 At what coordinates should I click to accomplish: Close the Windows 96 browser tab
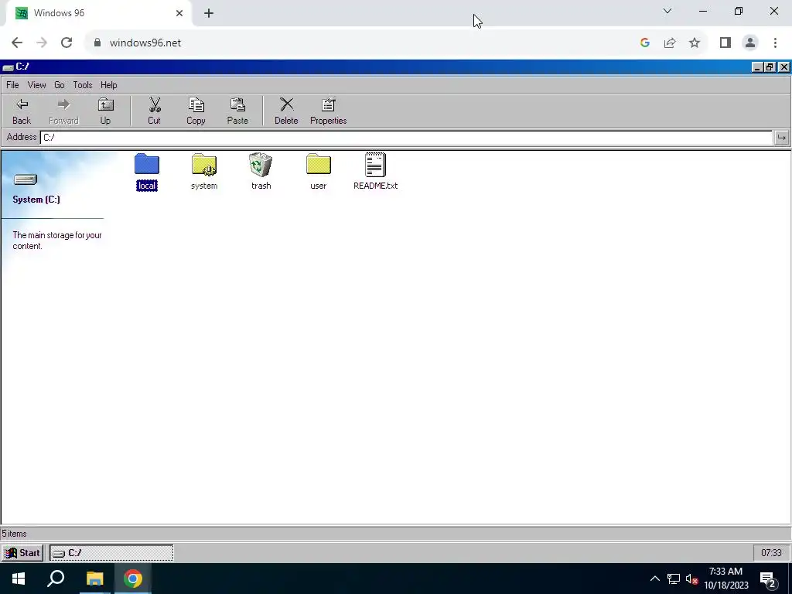pos(179,13)
